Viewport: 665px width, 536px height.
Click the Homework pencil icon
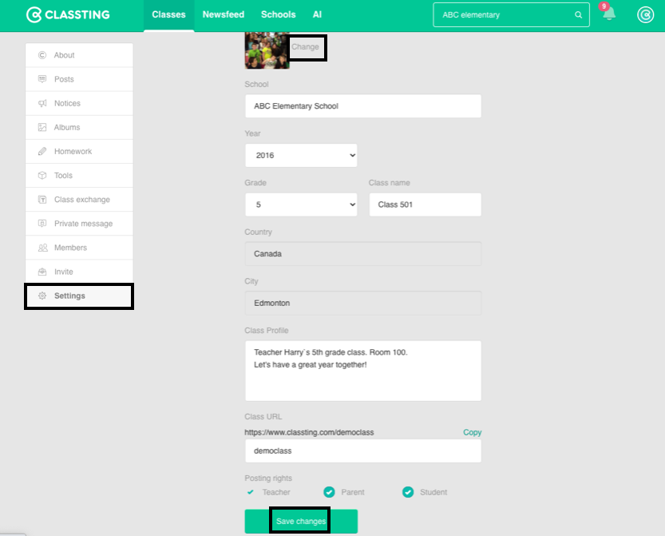coord(42,152)
